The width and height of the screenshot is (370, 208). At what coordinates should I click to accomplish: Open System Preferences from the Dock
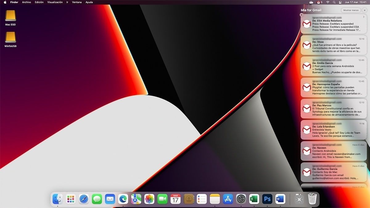pos(241,199)
